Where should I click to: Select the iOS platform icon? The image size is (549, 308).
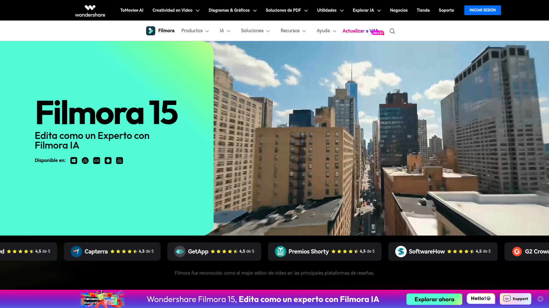[x=97, y=161]
